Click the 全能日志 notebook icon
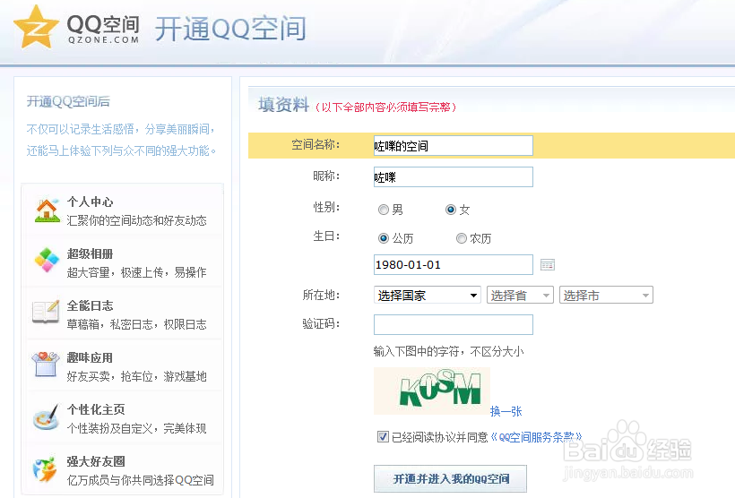The image size is (735, 498). pyautogui.click(x=46, y=312)
